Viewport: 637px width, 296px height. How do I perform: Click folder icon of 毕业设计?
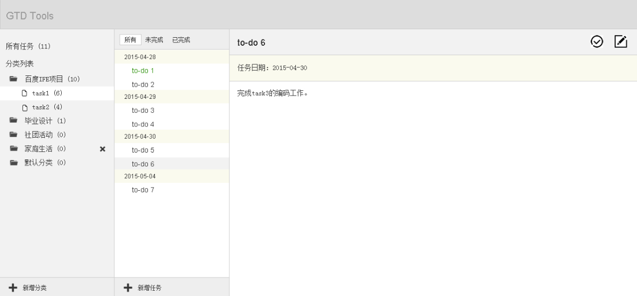14,121
